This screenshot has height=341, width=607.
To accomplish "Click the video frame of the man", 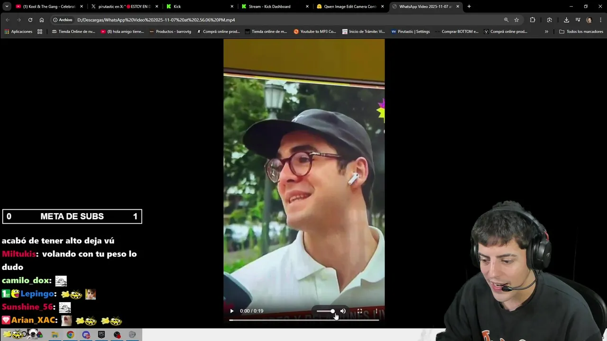I will [x=304, y=180].
